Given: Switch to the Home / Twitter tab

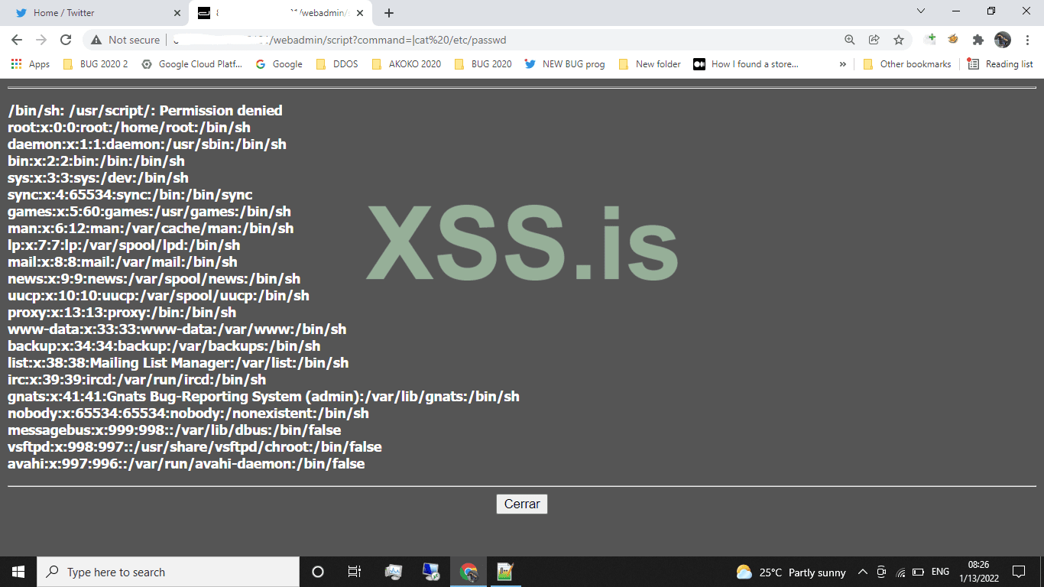Looking at the screenshot, I should 96,13.
